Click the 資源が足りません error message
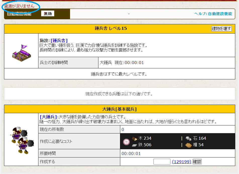This screenshot has width=239, height=174. pos(20,6)
